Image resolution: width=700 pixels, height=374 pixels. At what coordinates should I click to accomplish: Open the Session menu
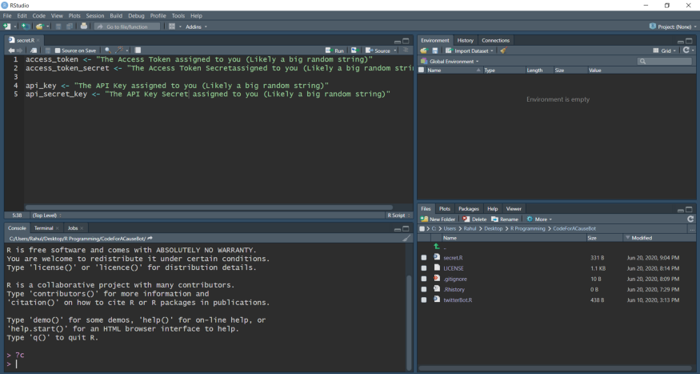tap(94, 15)
